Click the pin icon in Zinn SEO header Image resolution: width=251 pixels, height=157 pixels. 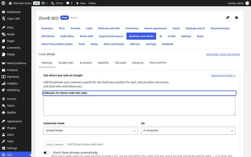tap(228, 18)
